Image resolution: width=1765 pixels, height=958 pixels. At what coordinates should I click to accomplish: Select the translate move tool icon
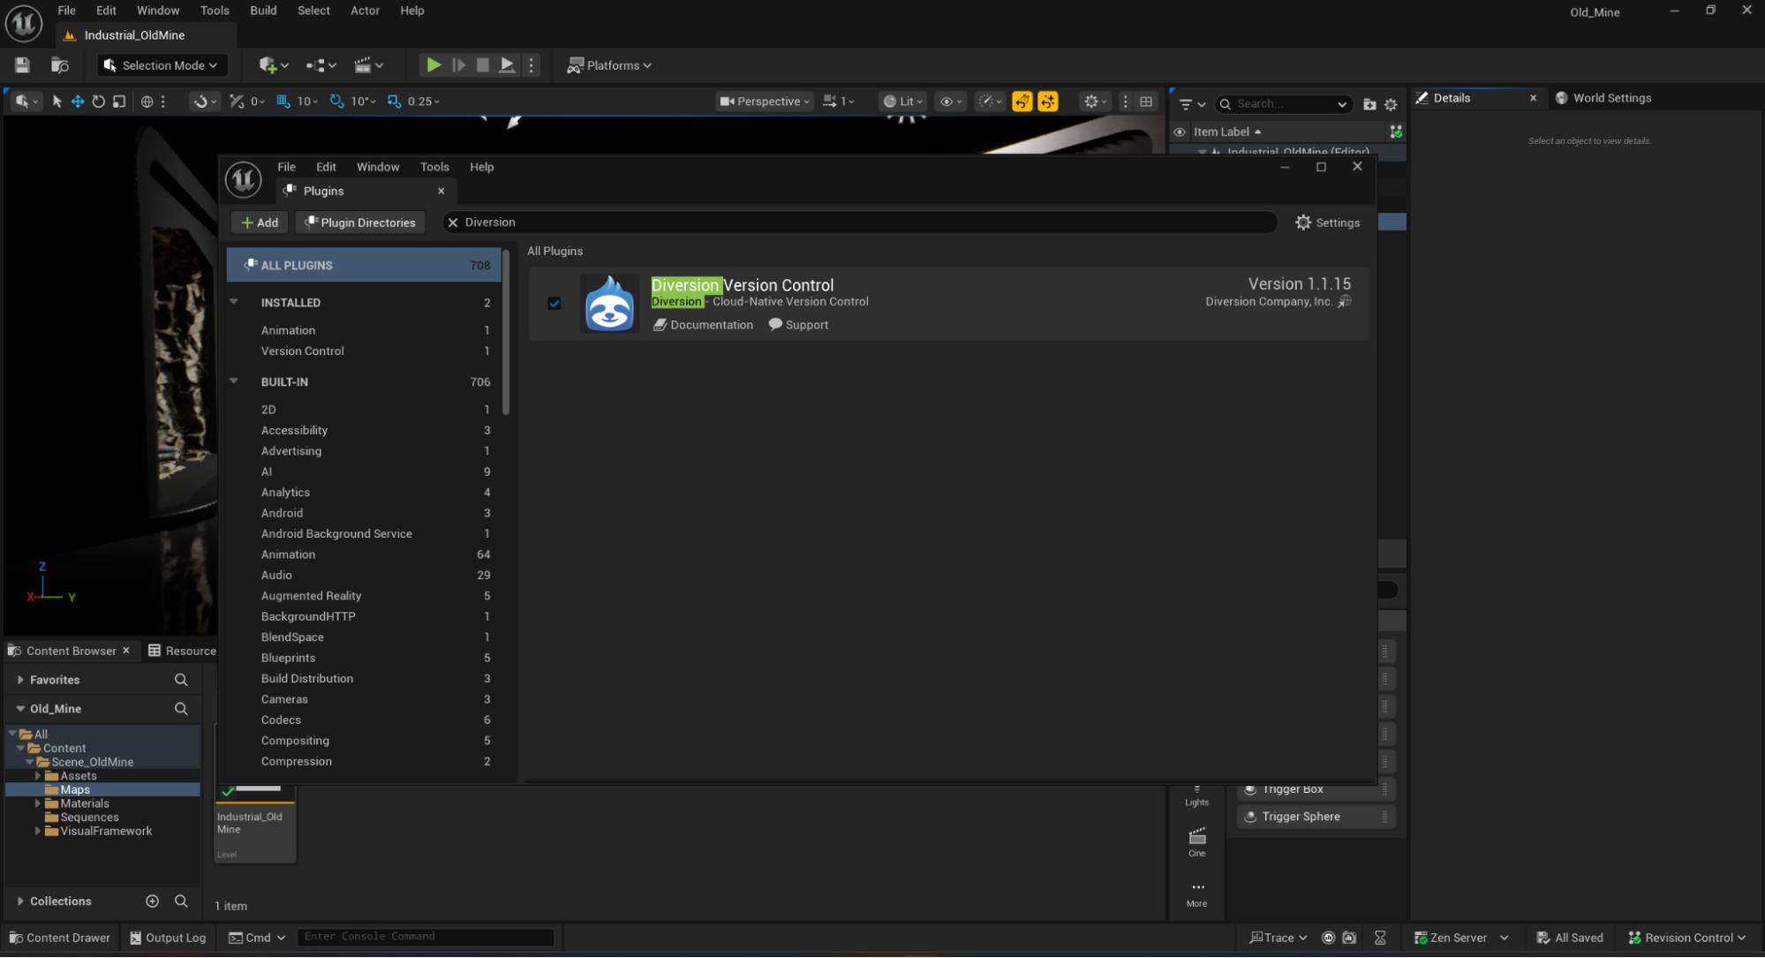78,102
